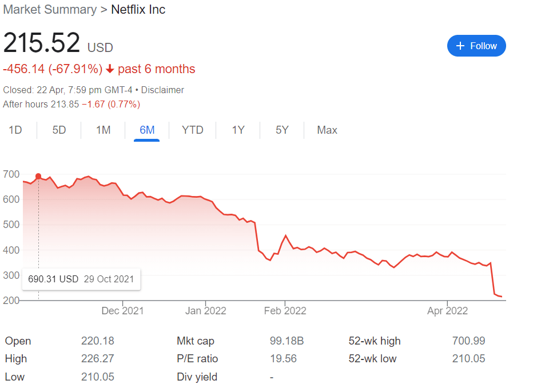Click the chart line above Feb 2022
The image size is (541, 384).
click(x=285, y=235)
